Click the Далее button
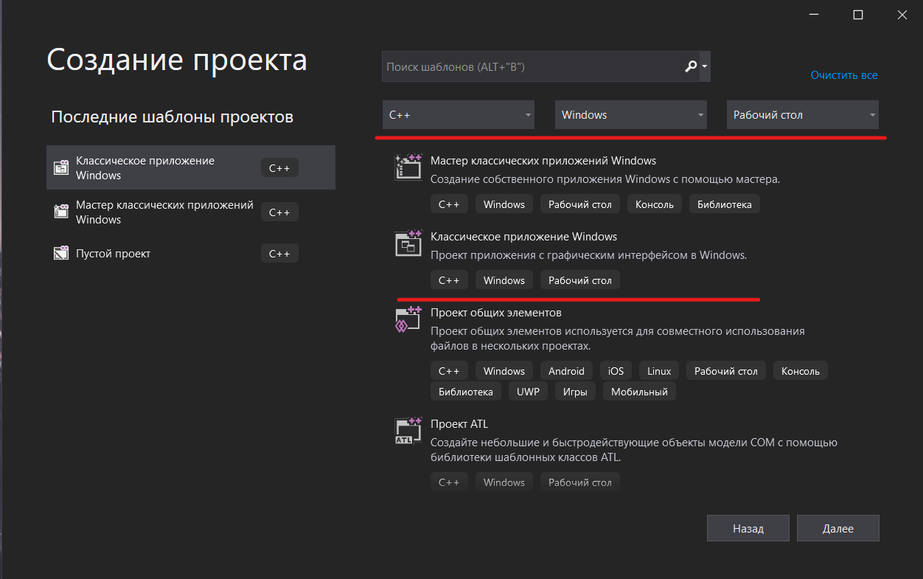Screen dimensions: 923x579 click(x=838, y=528)
